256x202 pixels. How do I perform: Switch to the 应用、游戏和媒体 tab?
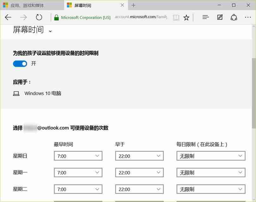pyautogui.click(x=32, y=5)
